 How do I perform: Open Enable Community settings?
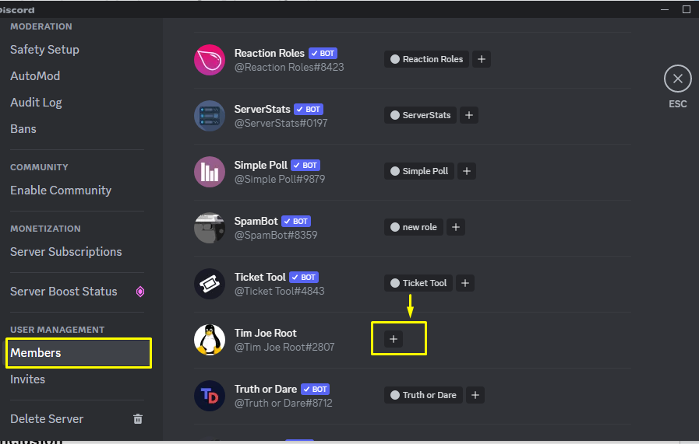click(61, 191)
